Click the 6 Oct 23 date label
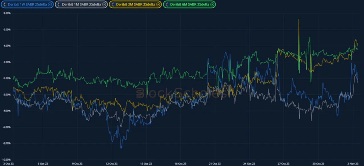The image size is (364, 166). tap(42, 164)
